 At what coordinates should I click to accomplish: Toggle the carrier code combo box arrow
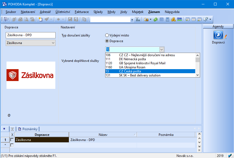point(162,49)
